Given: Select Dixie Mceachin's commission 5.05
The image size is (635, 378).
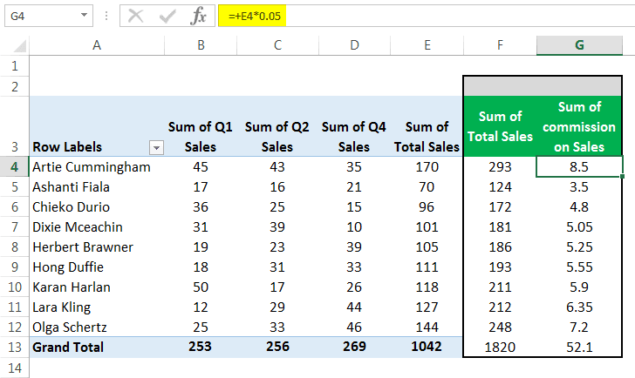Looking at the screenshot, I should pyautogui.click(x=579, y=226).
